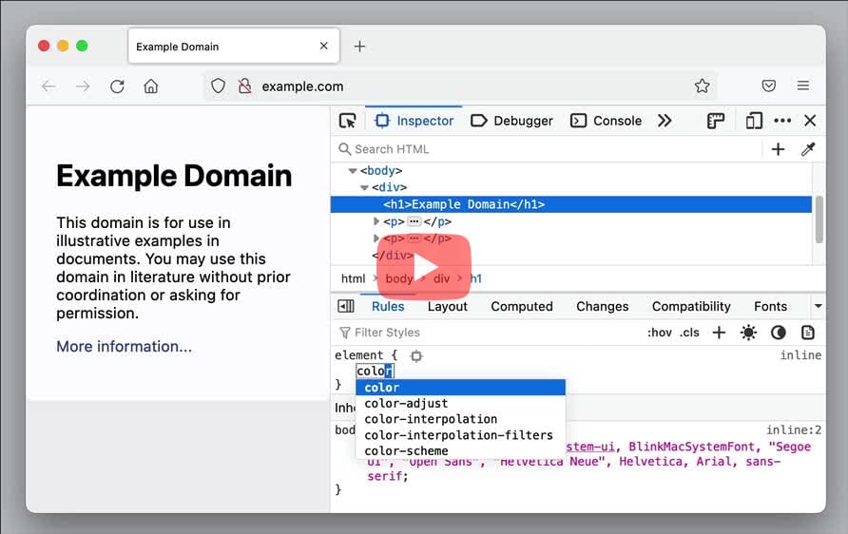The image size is (848, 534).
Task: Toggle dark color scheme simulation
Action: coord(778,333)
